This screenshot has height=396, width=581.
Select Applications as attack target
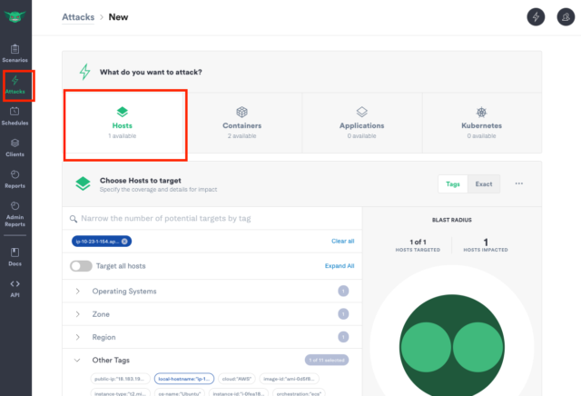362,123
